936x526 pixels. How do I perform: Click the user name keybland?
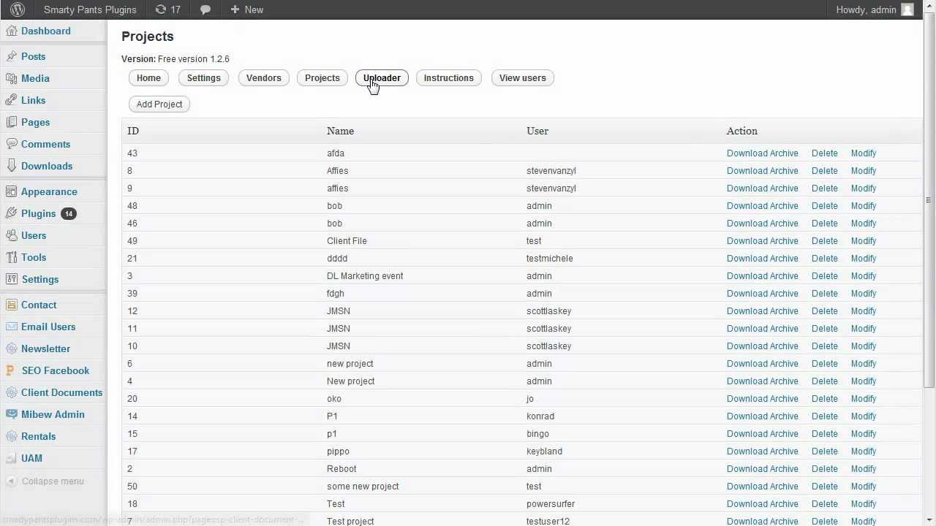point(544,451)
